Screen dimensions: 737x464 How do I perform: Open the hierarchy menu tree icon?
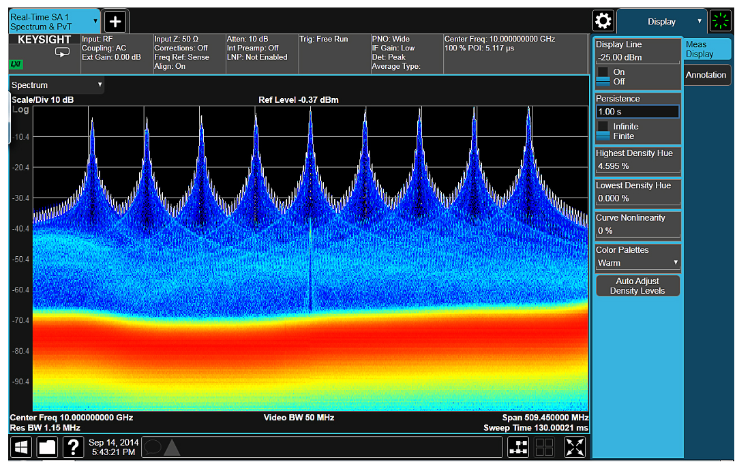tap(518, 447)
